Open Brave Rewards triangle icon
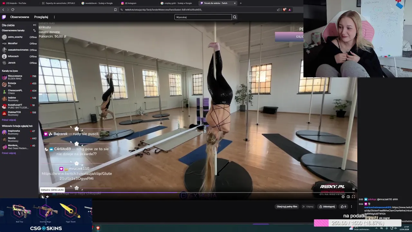Viewport: 412px width, 232px height. (290, 10)
